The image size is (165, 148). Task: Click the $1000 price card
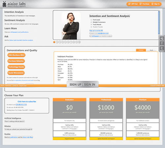click(x=106, y=110)
